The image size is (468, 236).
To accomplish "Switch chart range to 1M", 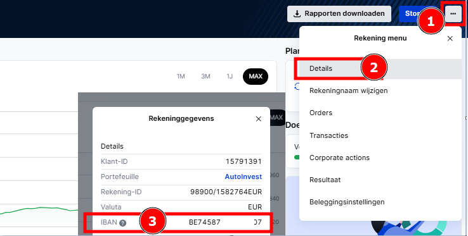I will point(181,77).
